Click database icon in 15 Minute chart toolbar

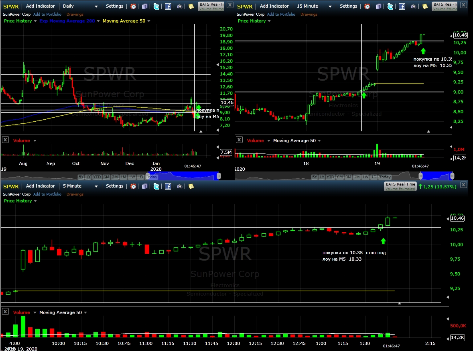[x=379, y=6]
